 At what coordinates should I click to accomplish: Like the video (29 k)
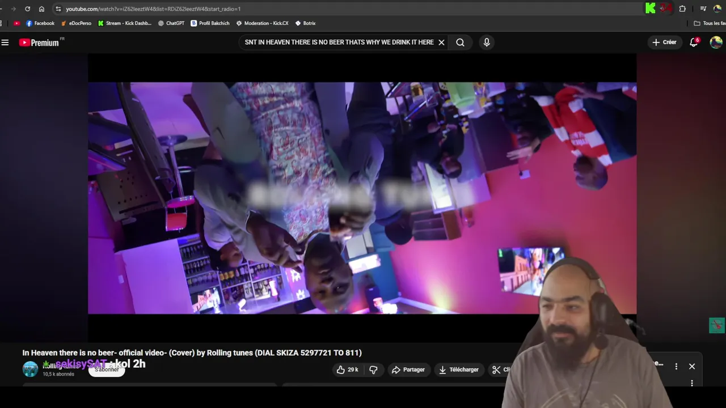(x=347, y=369)
